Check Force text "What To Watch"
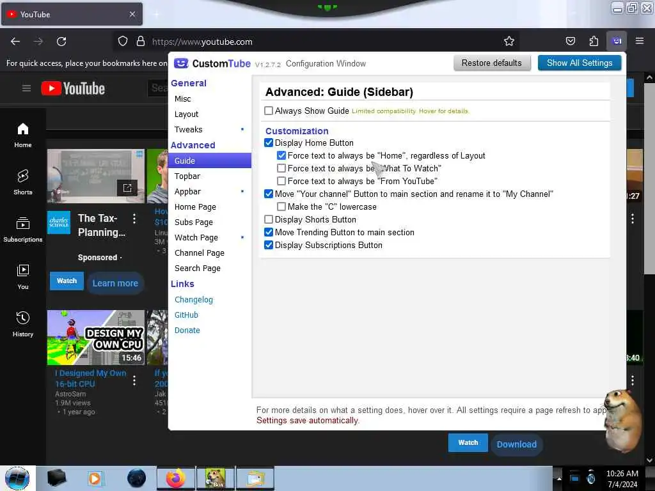The image size is (655, 491). pos(281,168)
